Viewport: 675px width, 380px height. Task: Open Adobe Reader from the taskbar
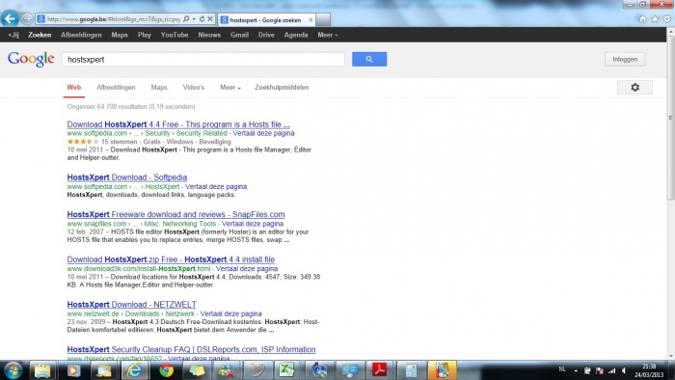(379, 370)
